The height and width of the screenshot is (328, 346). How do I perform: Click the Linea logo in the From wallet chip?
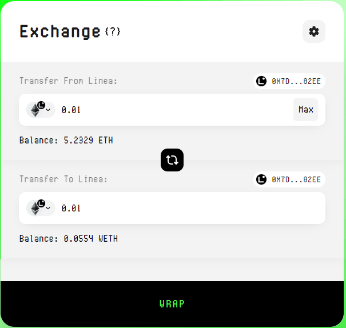pos(261,81)
